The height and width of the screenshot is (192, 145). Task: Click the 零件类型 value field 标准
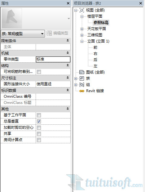coord(53,59)
